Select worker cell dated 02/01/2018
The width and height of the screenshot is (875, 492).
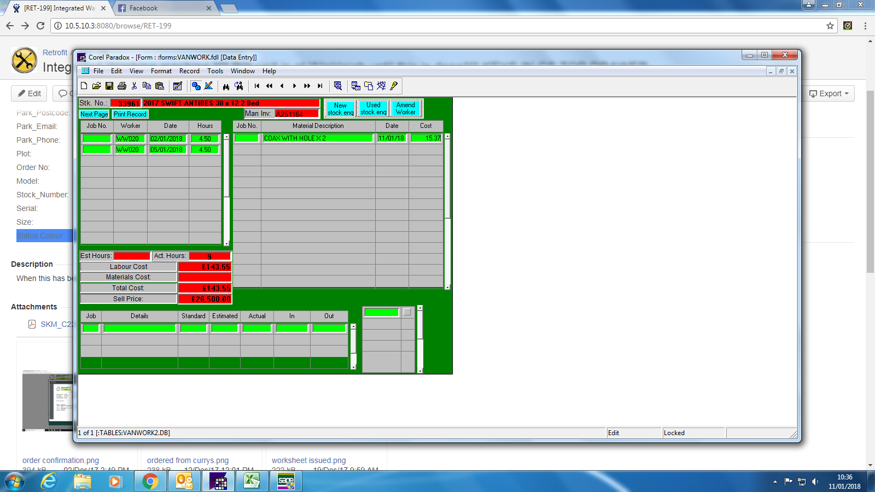click(x=130, y=139)
